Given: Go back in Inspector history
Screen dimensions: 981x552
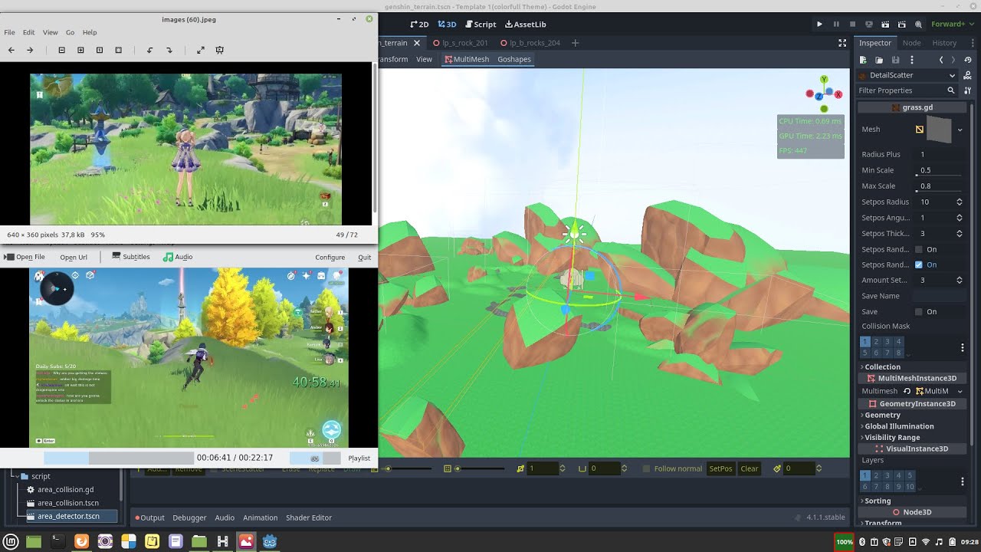Looking at the screenshot, I should click(941, 60).
